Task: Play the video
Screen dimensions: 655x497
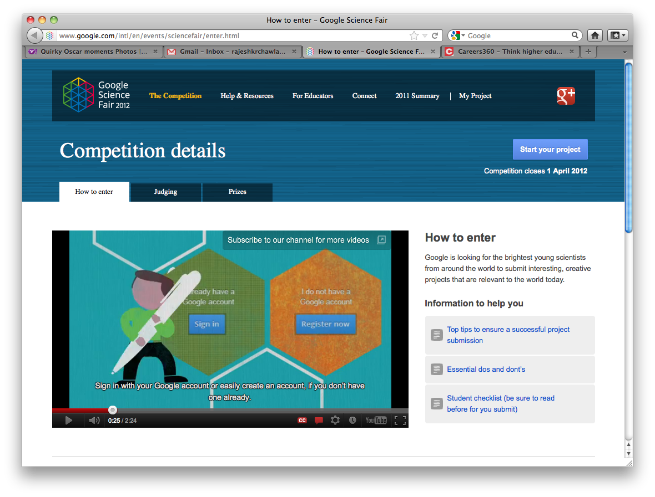Action: tap(68, 421)
